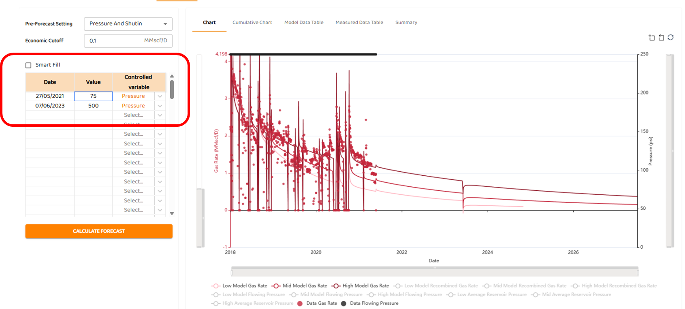
Task: Click the table scroll-down arrow
Action: click(172, 213)
